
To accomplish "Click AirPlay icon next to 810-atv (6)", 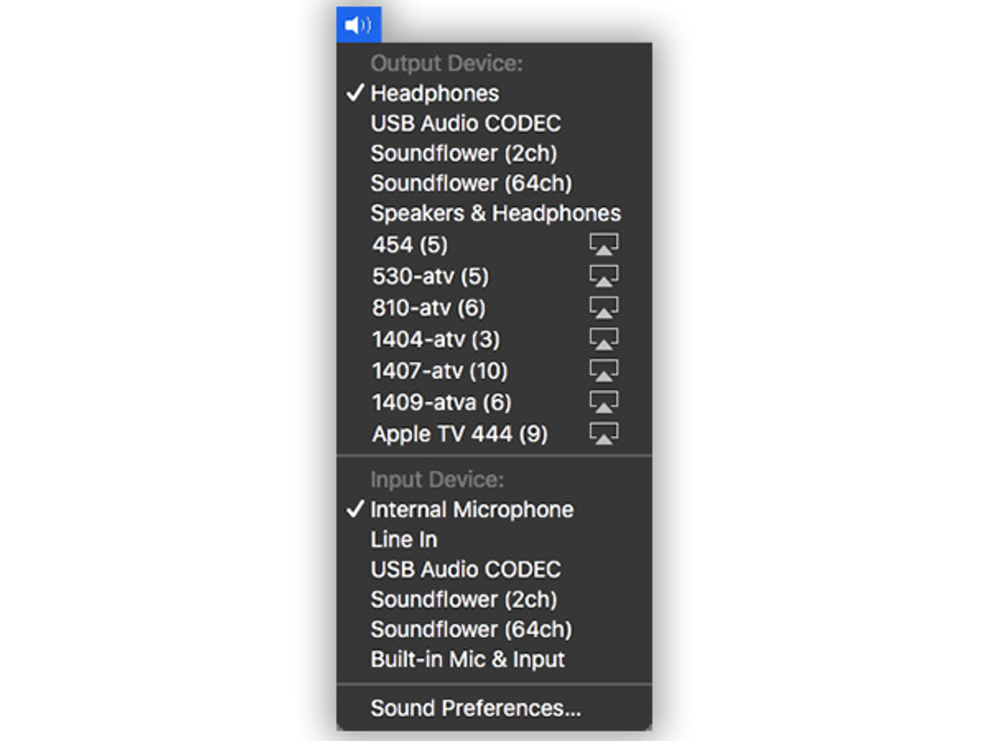I will pyautogui.click(x=604, y=308).
